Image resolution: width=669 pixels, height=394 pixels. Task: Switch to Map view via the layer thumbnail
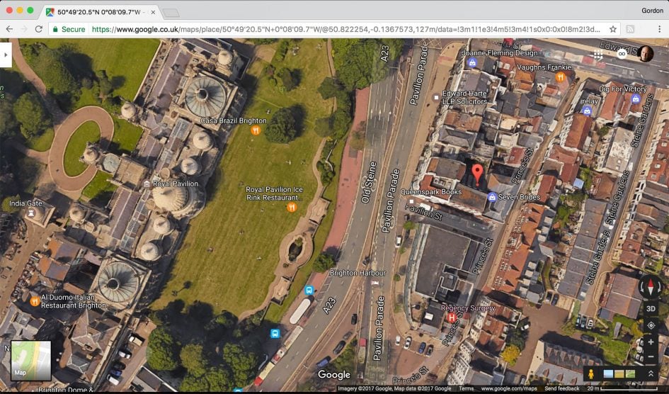point(30,360)
